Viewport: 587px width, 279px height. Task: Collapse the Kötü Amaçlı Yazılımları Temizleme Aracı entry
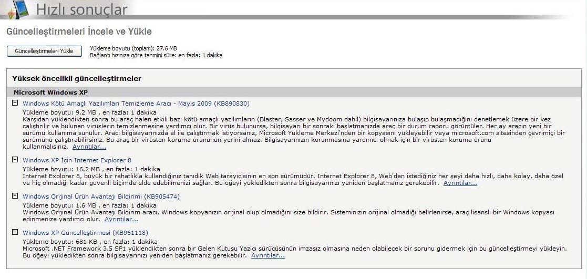point(15,103)
